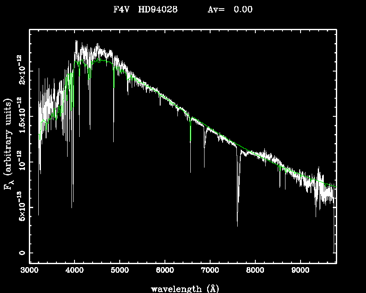Click the Fλ (arbitrary units) y-axis label
Image resolution: width=366 pixels, height=293 pixels.
click(x=9, y=145)
